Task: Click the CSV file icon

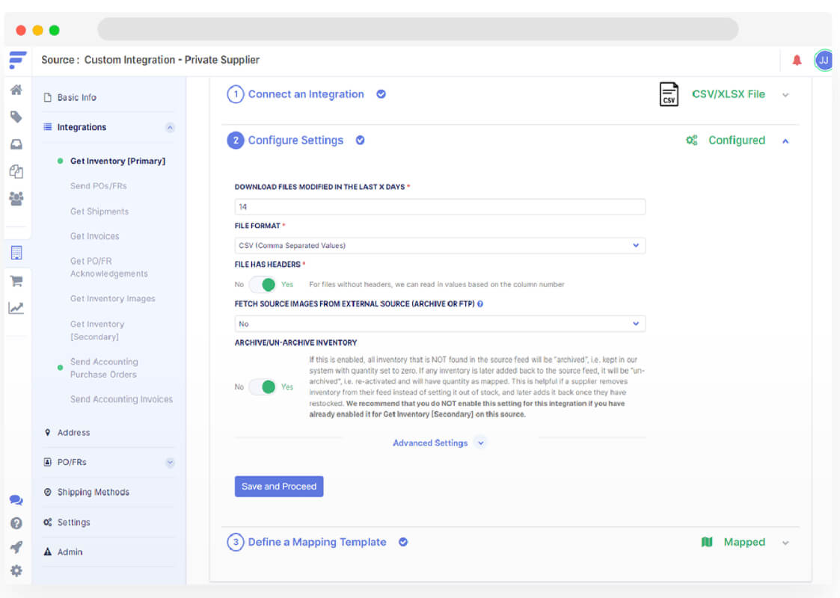Action: [669, 94]
